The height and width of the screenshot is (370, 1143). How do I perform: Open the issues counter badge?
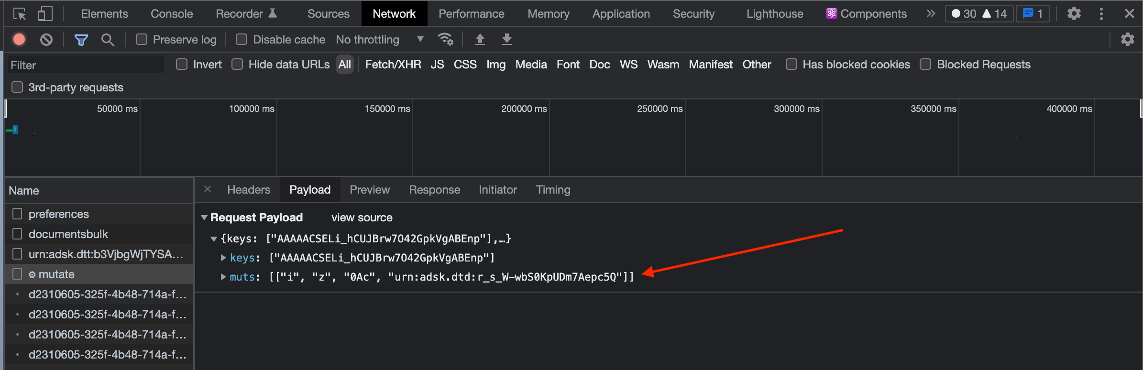coord(1033,13)
